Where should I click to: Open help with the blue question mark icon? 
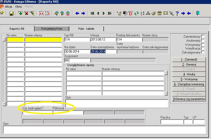pos(177,13)
